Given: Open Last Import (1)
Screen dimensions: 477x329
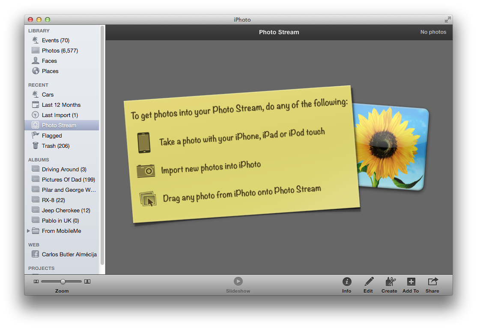Looking at the screenshot, I should 62,115.
